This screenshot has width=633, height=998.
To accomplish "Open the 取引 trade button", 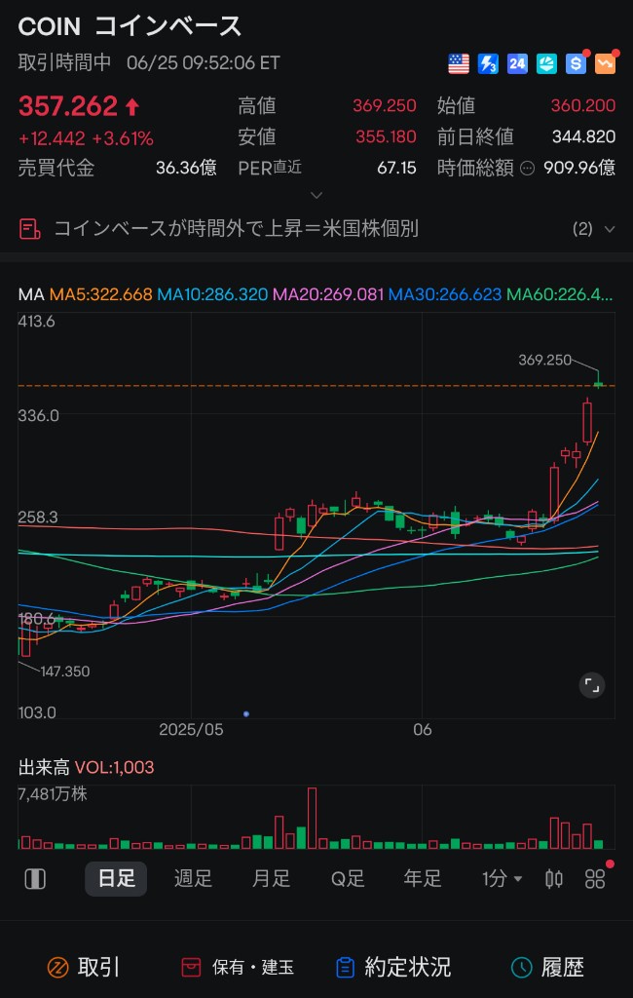I will [84, 968].
